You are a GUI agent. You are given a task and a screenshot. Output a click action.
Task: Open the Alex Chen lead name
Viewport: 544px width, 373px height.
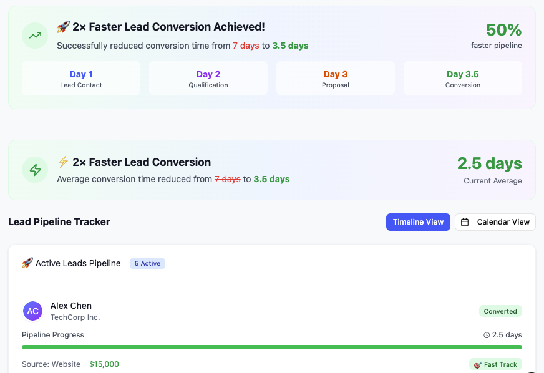[x=71, y=306]
